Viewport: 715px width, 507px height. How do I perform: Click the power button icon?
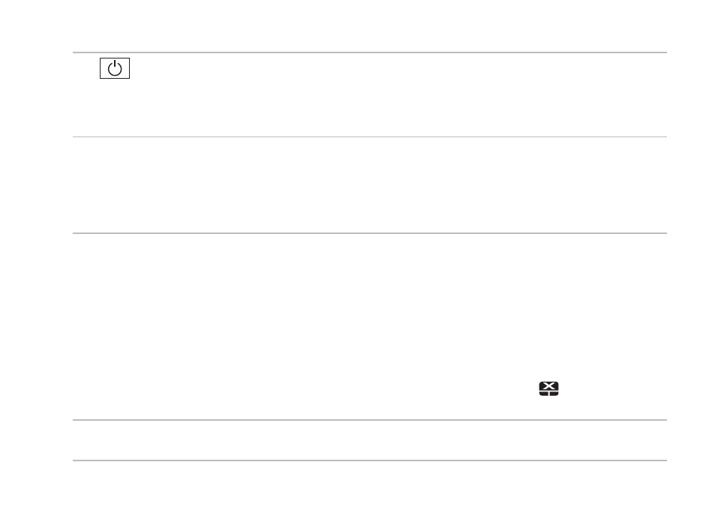point(115,68)
